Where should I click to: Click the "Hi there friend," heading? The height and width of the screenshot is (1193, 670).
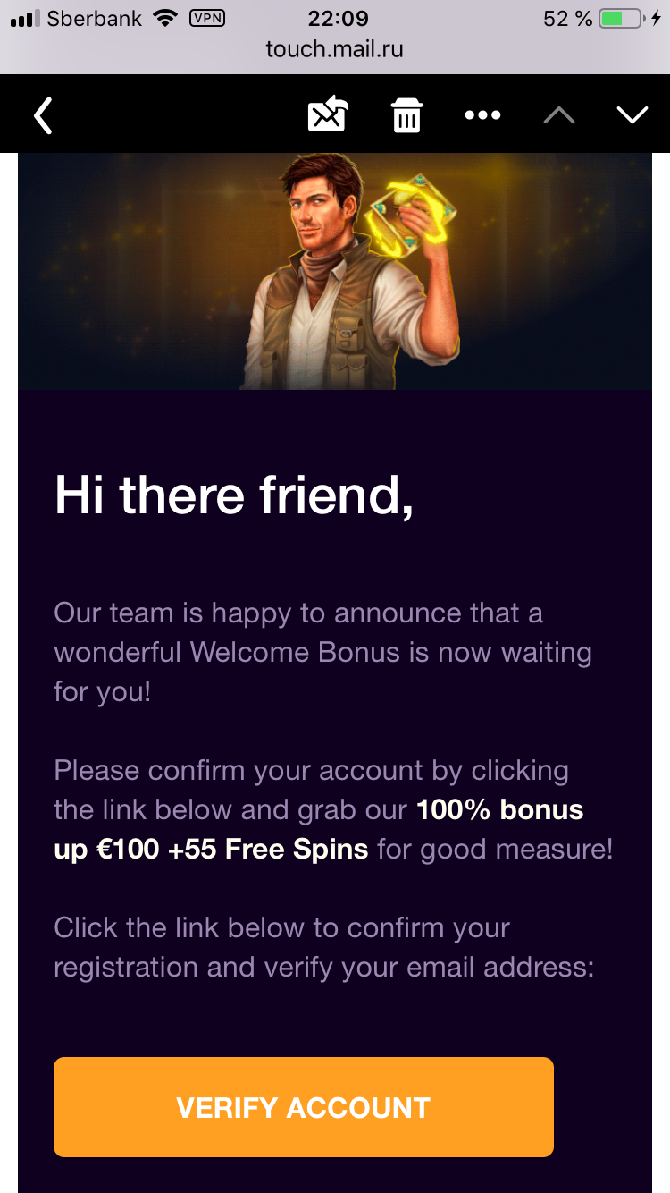(234, 495)
